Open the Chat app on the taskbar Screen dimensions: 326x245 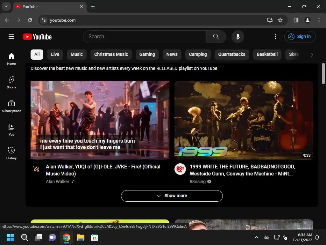click(x=53, y=237)
